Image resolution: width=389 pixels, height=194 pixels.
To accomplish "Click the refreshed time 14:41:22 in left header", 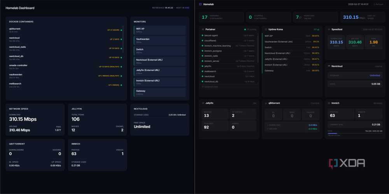I will tap(169, 8).
